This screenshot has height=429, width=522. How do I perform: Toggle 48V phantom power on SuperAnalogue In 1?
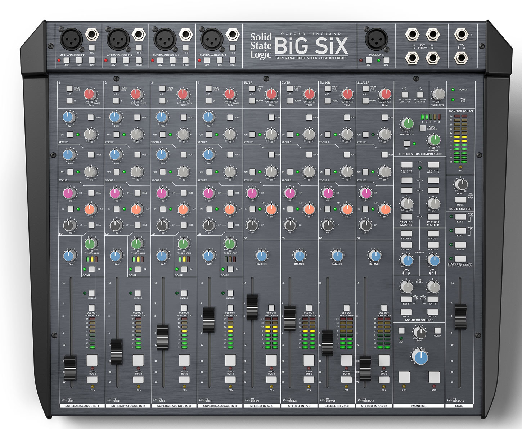click(67, 60)
